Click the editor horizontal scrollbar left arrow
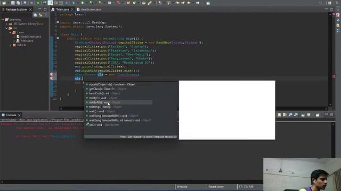 tap(61, 108)
